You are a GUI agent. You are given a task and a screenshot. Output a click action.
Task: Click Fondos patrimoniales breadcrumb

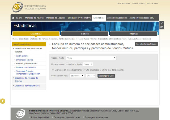[x=67, y=39]
